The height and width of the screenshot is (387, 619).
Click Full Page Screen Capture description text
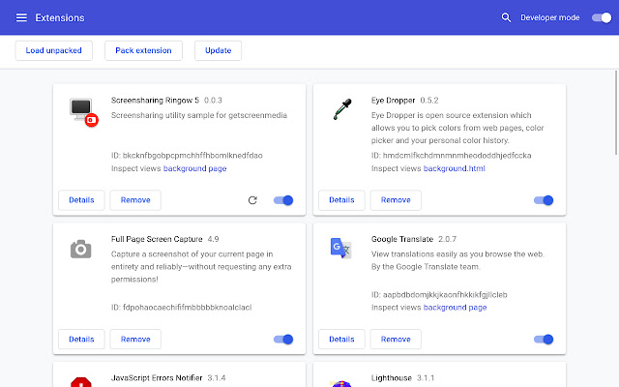click(x=201, y=267)
